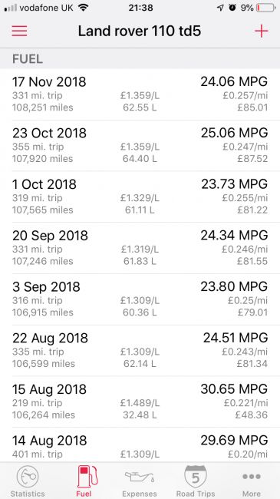280x499 pixels.
Task: Open the 22 Aug 2018 fuel record
Action: (140, 351)
